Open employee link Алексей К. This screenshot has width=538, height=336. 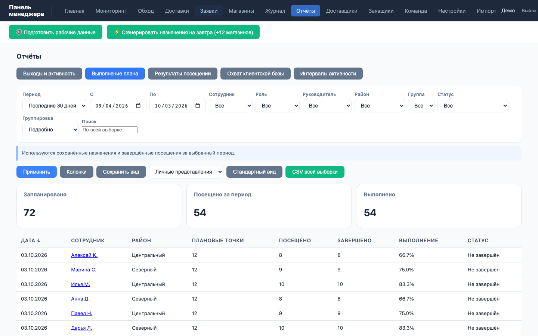[84, 255]
